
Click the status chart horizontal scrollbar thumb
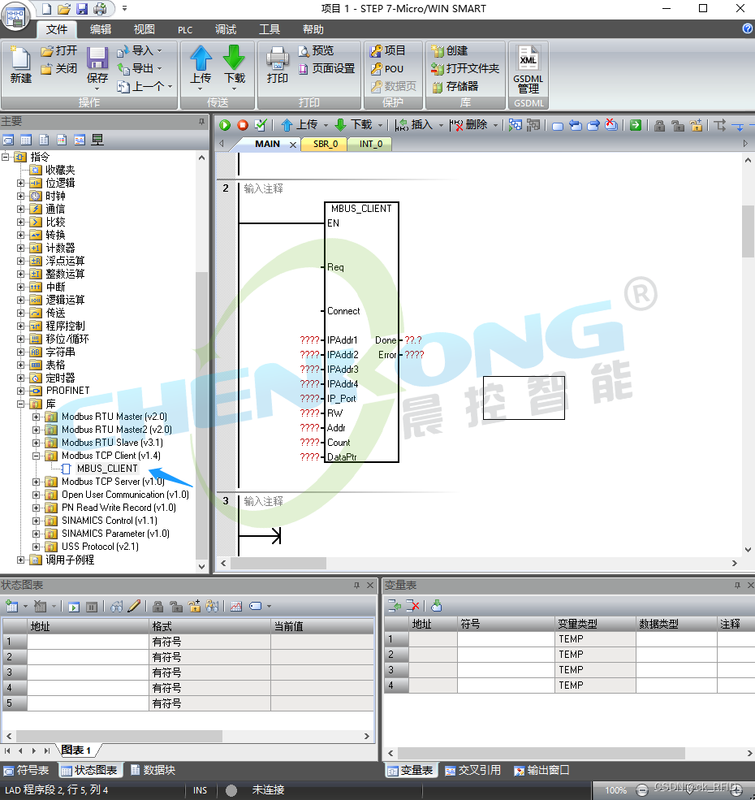pos(119,736)
